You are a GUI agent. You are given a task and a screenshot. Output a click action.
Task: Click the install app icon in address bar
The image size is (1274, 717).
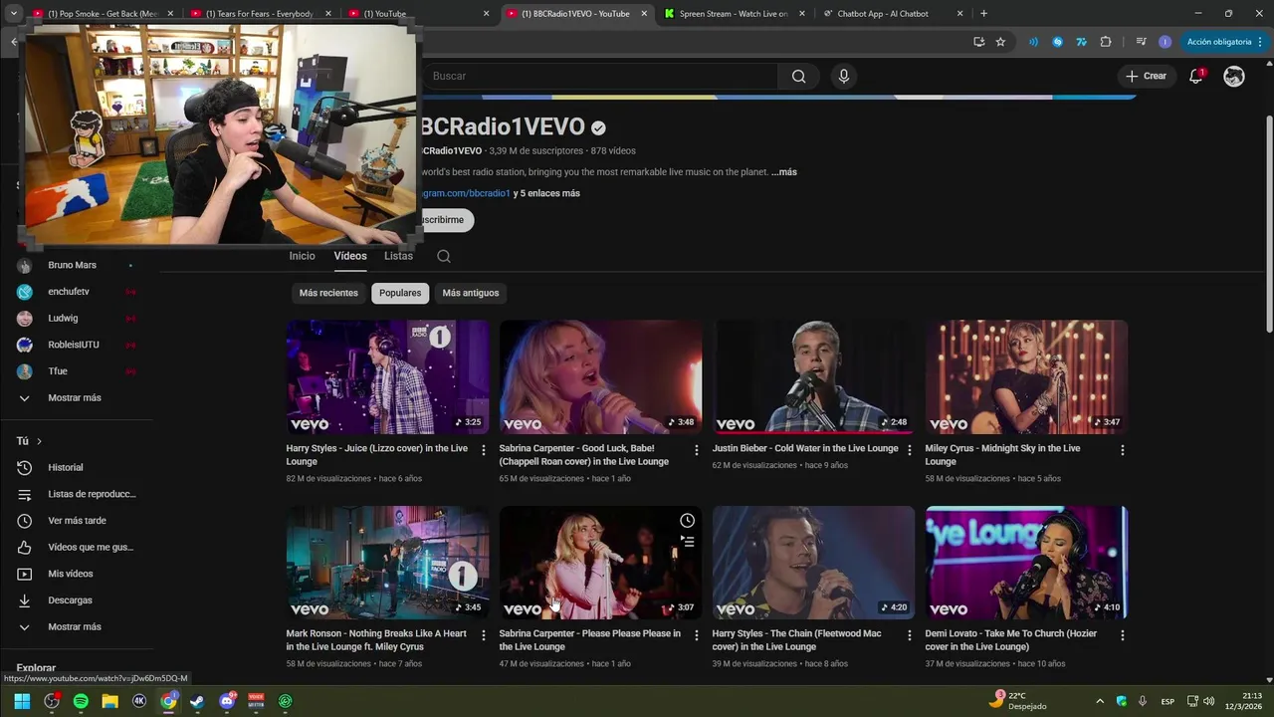pyautogui.click(x=979, y=42)
